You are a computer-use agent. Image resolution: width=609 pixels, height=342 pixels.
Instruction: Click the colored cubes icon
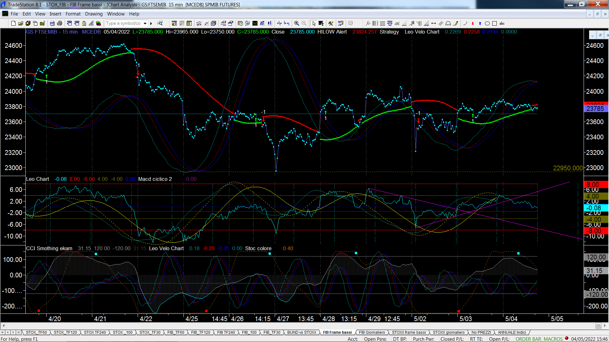pyautogui.click(x=99, y=23)
